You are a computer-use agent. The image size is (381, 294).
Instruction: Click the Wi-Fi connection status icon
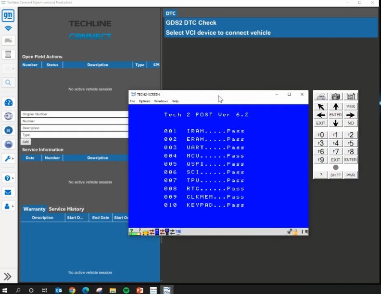(8, 28)
